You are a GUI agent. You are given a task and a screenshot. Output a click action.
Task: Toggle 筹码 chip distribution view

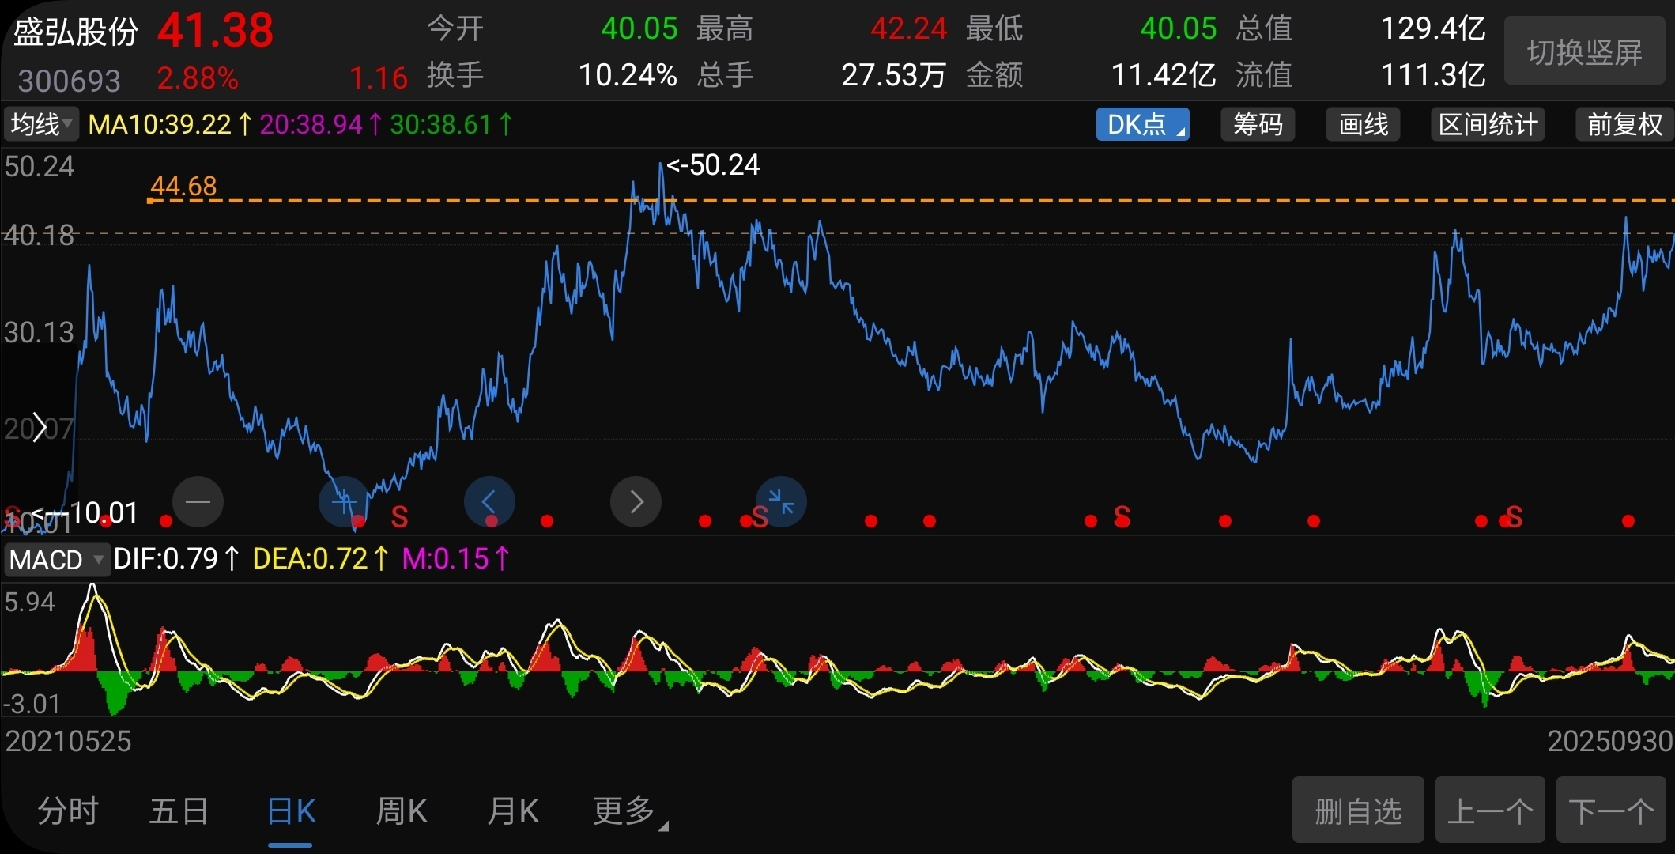[x=1258, y=125]
